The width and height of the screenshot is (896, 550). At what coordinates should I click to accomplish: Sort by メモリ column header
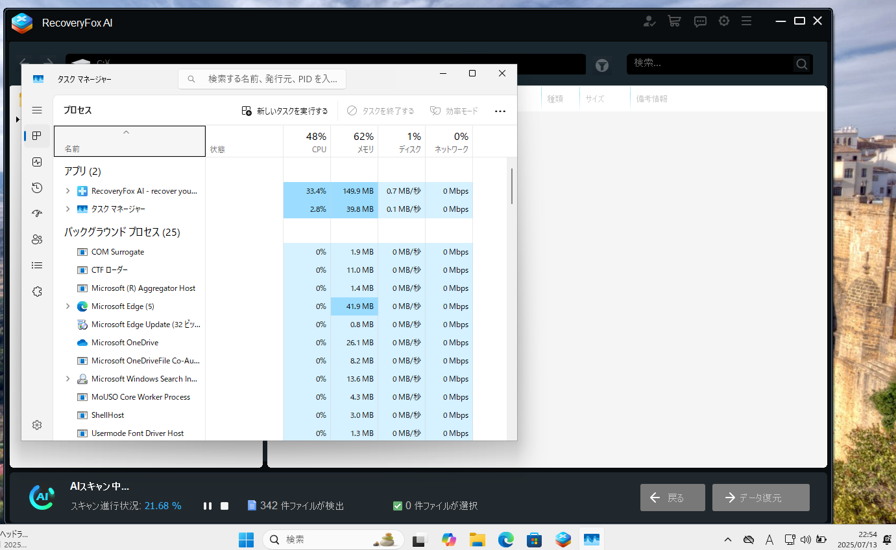click(x=354, y=141)
